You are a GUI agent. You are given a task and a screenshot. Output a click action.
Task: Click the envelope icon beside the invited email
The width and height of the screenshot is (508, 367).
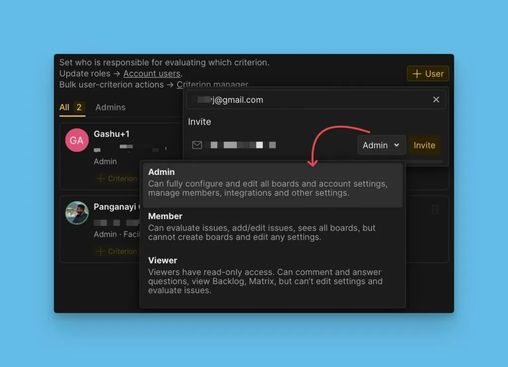pyautogui.click(x=197, y=145)
